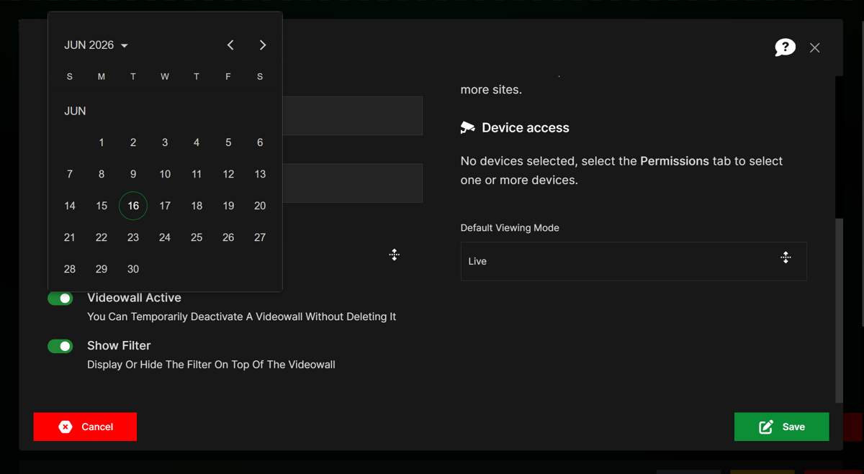Select June 21 in calendar
The height and width of the screenshot is (474, 864).
tap(70, 237)
